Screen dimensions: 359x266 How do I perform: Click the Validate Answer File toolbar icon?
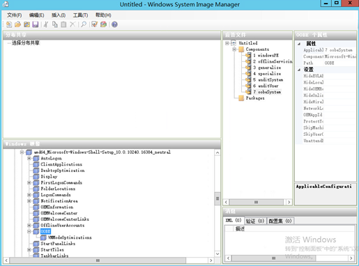pyautogui.click(x=94, y=24)
